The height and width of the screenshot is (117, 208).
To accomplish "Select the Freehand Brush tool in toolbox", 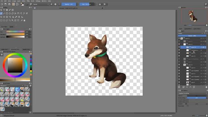I will 1,13.
